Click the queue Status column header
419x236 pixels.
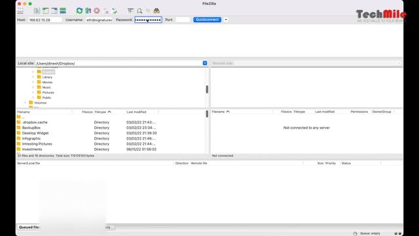[361, 163]
